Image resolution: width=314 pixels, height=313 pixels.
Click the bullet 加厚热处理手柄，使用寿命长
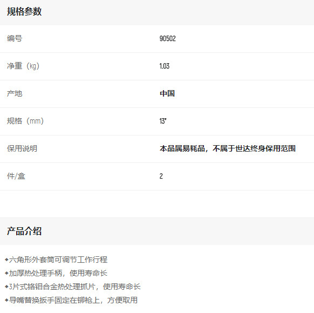click(58, 273)
